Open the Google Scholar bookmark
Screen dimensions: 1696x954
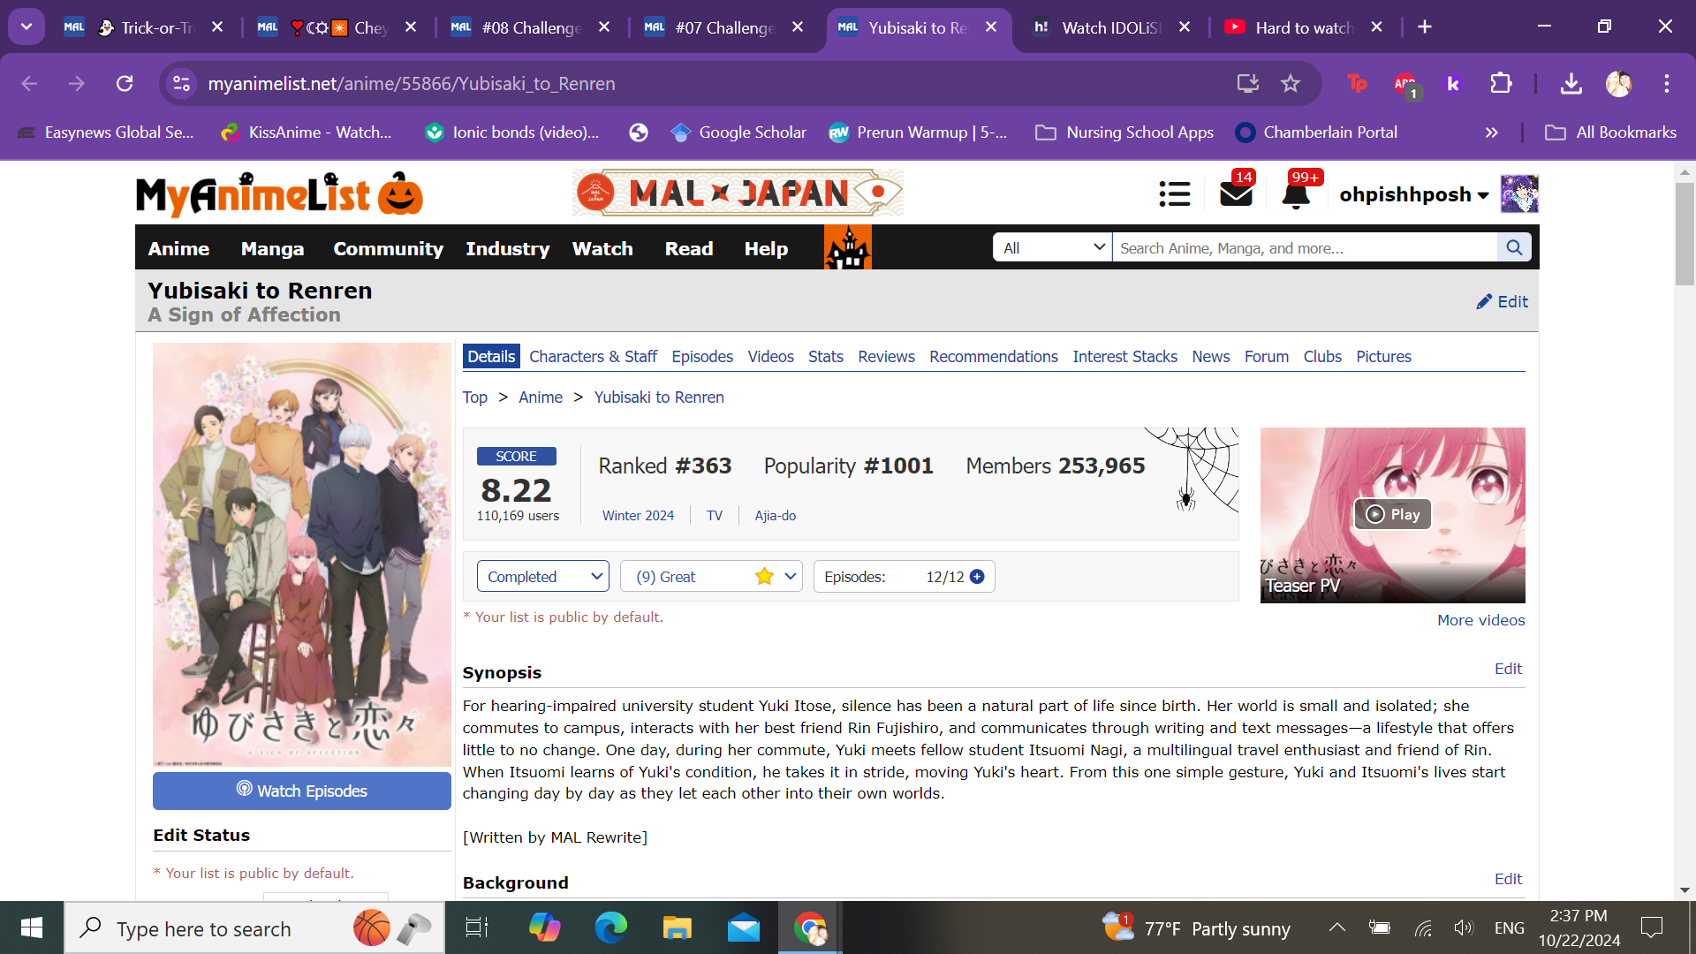coord(738,132)
